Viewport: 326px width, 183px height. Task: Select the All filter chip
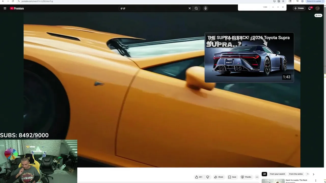tap(264, 174)
